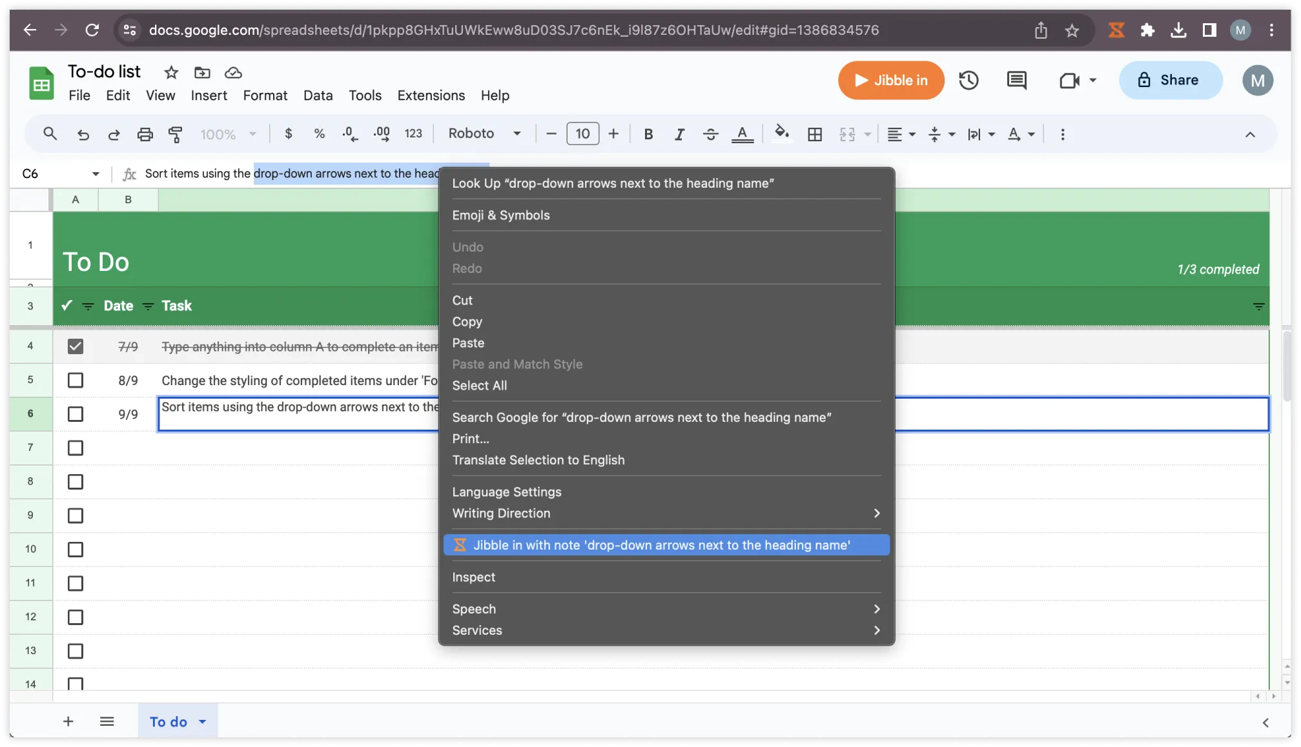Click the Share button
The image size is (1301, 747).
[1170, 81]
